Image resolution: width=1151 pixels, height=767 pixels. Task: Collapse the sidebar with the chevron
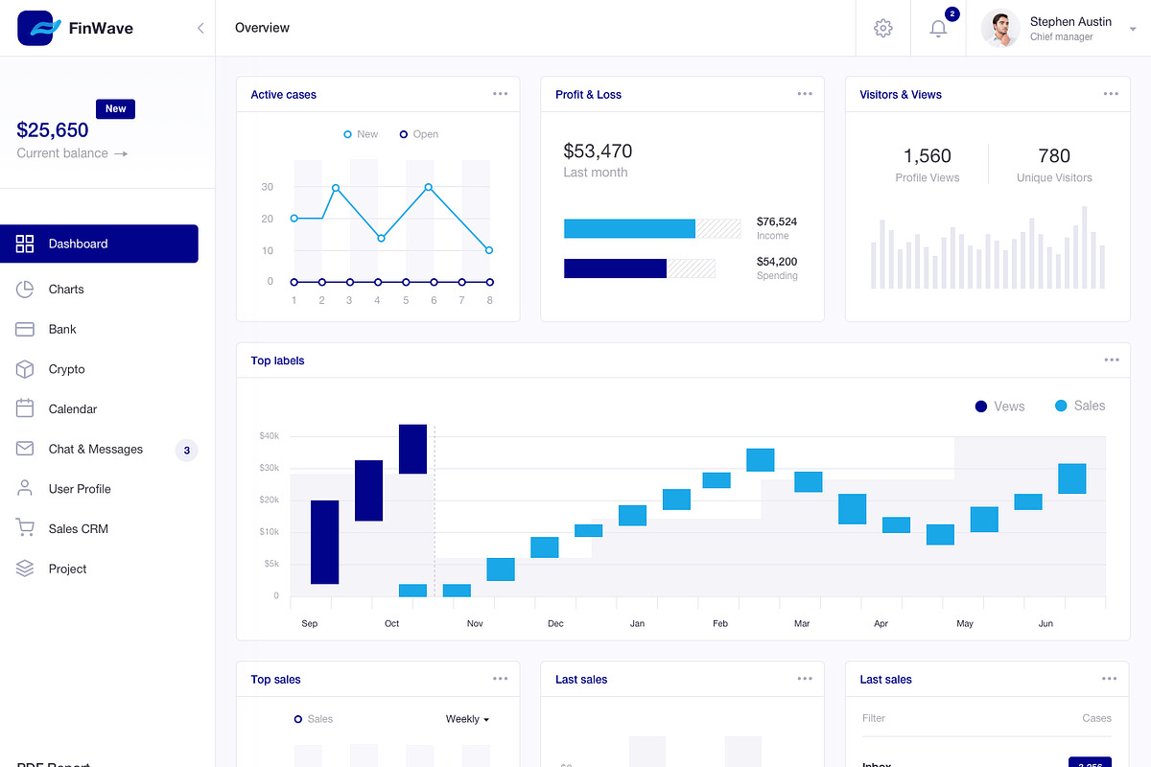point(200,28)
